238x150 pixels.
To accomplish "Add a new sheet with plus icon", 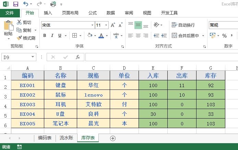I will pyautogui.click(x=112, y=138).
